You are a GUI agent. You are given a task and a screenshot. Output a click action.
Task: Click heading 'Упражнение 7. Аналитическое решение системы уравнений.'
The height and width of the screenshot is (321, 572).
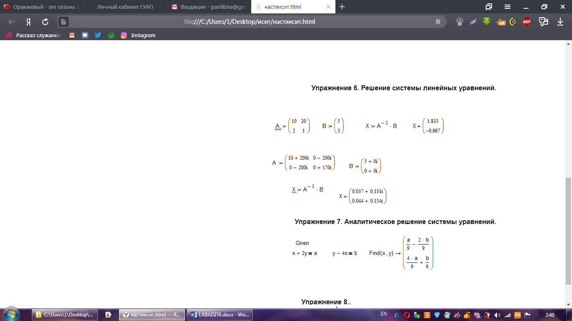395,222
